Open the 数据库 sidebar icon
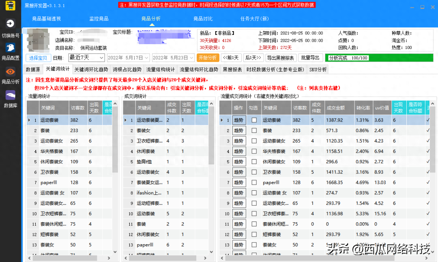 point(11,95)
